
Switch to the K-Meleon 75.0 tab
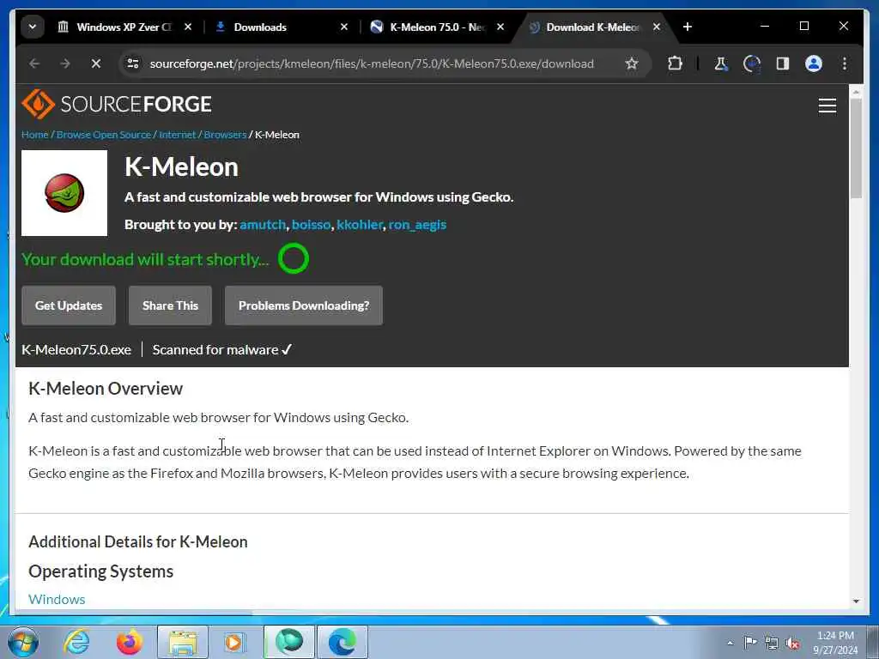pyautogui.click(x=438, y=27)
